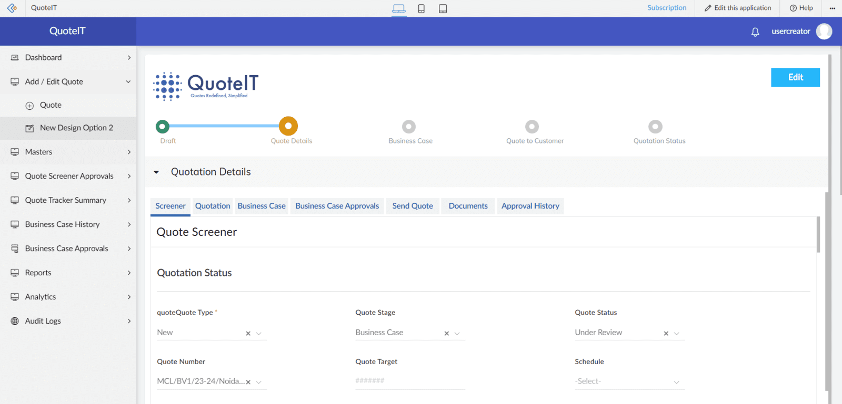Switch to laptop preview icon
The height and width of the screenshot is (404, 842).
coord(399,8)
